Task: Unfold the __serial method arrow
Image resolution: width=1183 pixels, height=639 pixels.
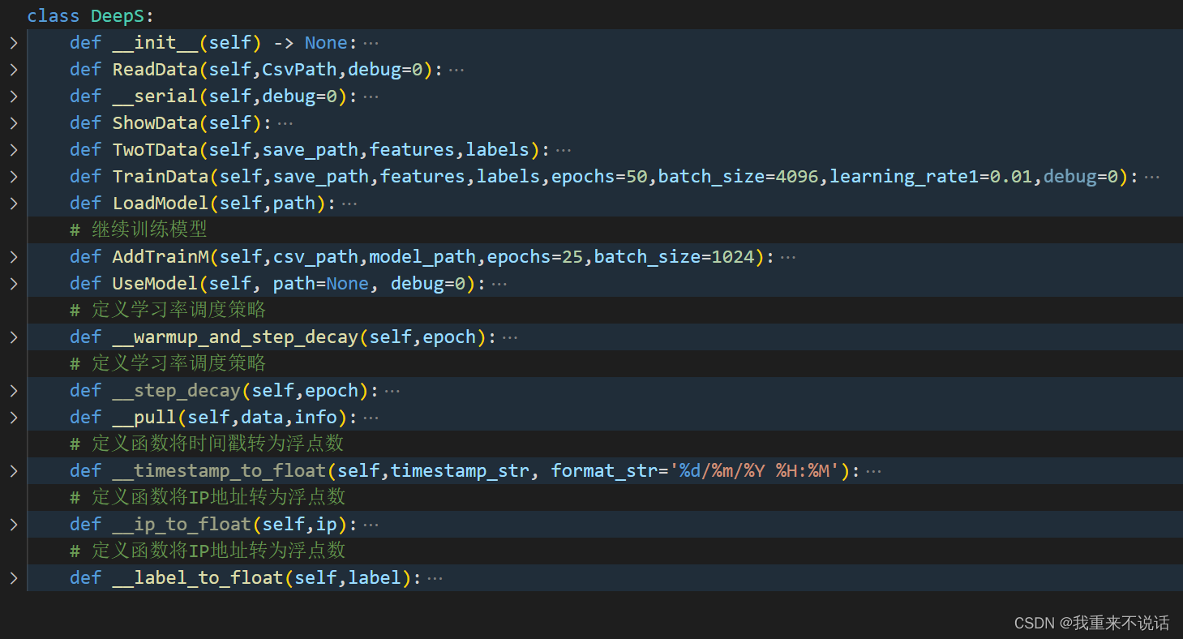Action: click(x=13, y=96)
